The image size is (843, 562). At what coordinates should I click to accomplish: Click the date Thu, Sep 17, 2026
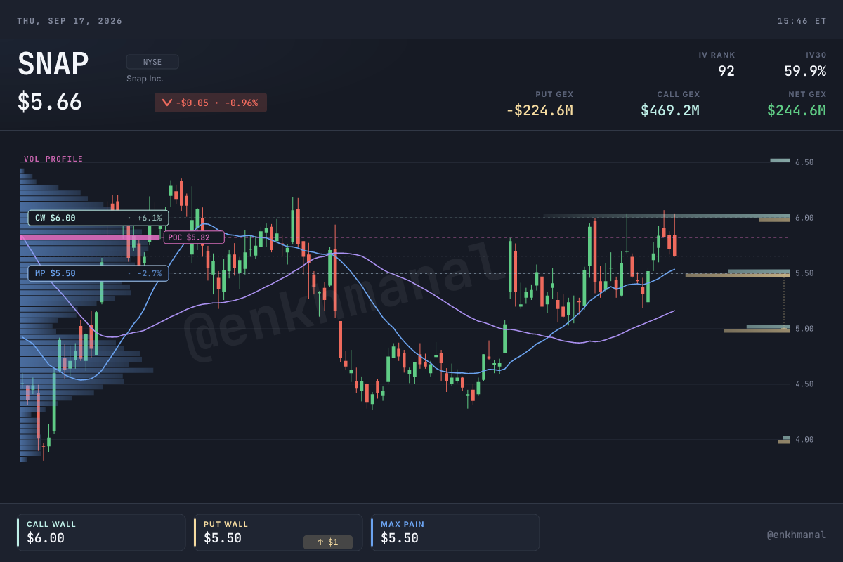click(x=70, y=21)
